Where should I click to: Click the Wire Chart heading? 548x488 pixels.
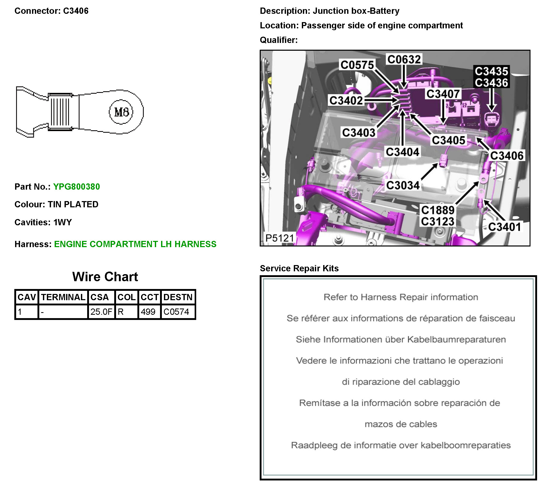click(105, 277)
